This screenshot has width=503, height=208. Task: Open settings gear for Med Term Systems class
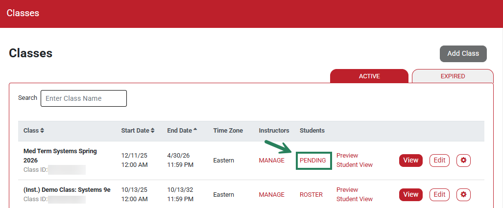pyautogui.click(x=463, y=160)
